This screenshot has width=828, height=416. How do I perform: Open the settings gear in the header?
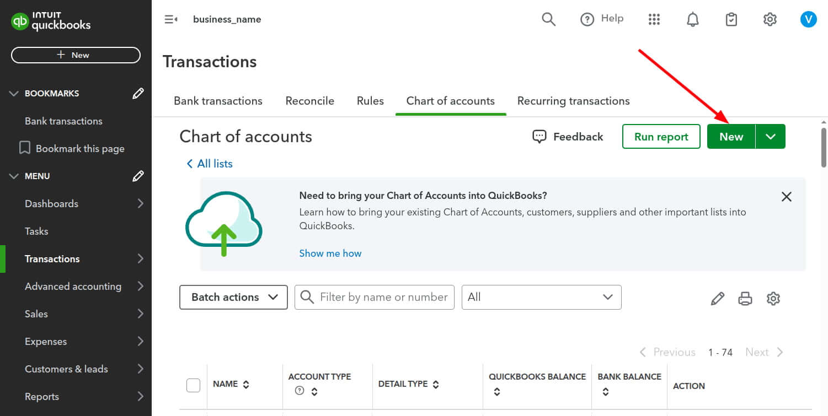[x=770, y=19]
